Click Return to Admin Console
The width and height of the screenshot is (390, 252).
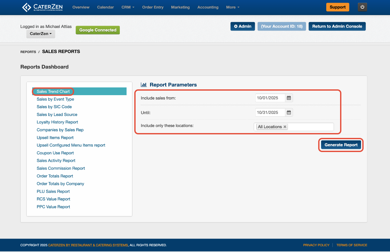click(x=337, y=26)
